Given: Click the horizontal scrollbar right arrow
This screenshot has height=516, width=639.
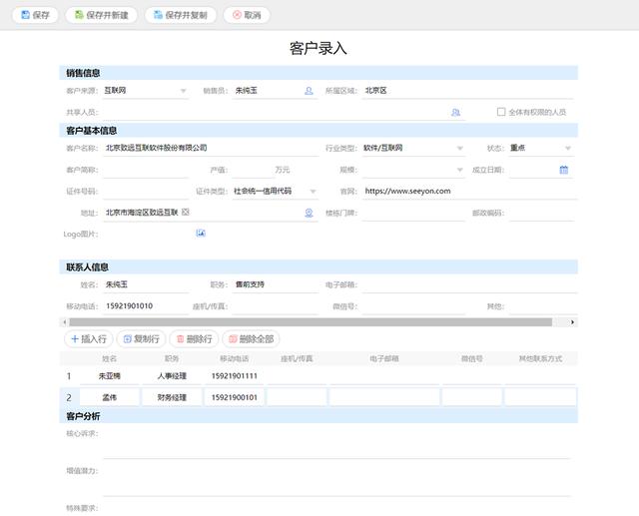Looking at the screenshot, I should click(572, 322).
